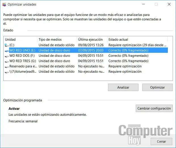
Task: Select the \\?\Volume{ead9... entry
Action: pyautogui.click(x=23, y=72)
